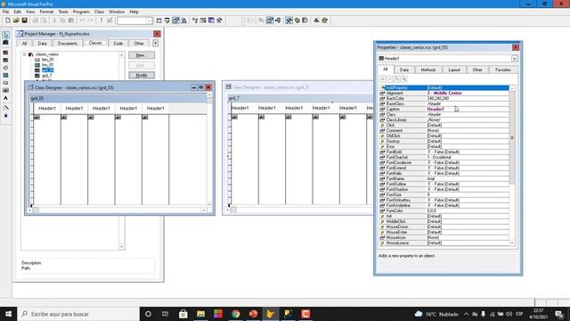The height and width of the screenshot is (321, 570).
Task: Select the Alignment property row
Action: pyautogui.click(x=444, y=93)
